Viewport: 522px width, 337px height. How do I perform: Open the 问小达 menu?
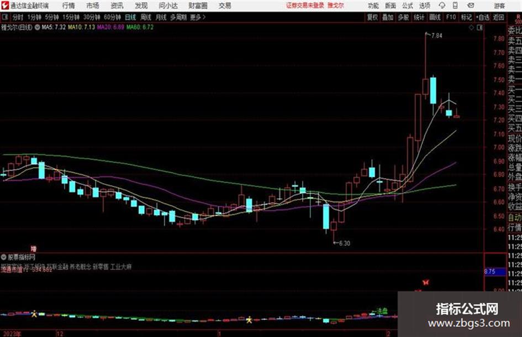coord(168,6)
